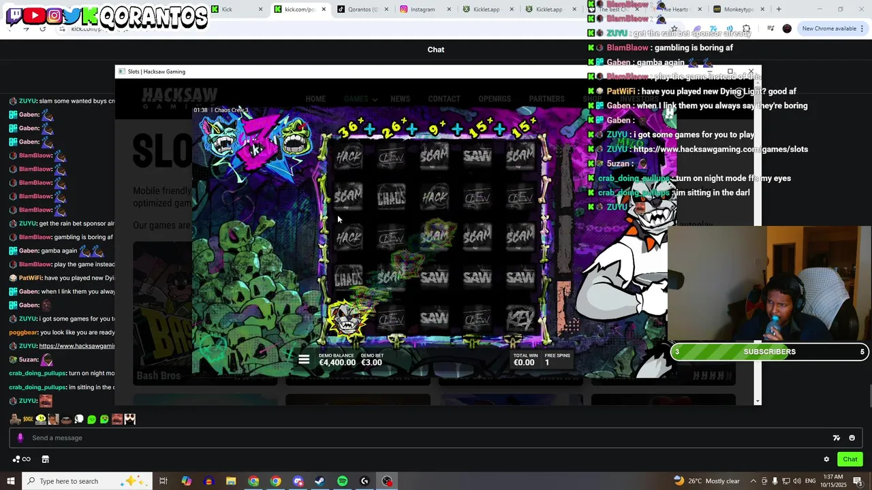Viewport: 872px width, 490px height.
Task: Click the Windows Start button
Action: point(11,481)
